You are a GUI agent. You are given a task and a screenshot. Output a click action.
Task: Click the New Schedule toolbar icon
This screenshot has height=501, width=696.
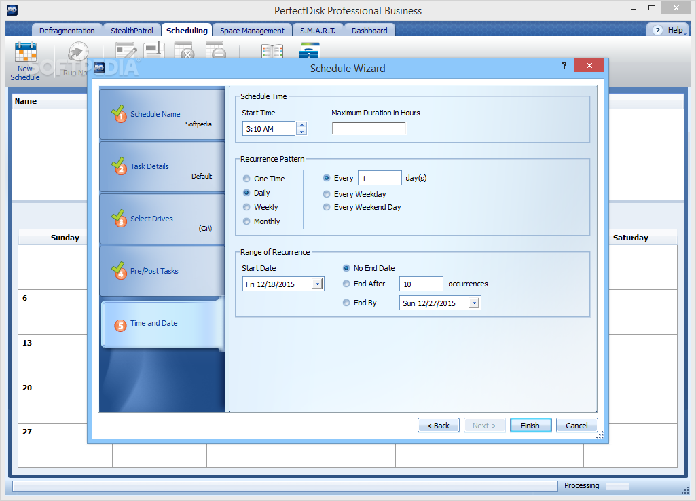(x=25, y=52)
